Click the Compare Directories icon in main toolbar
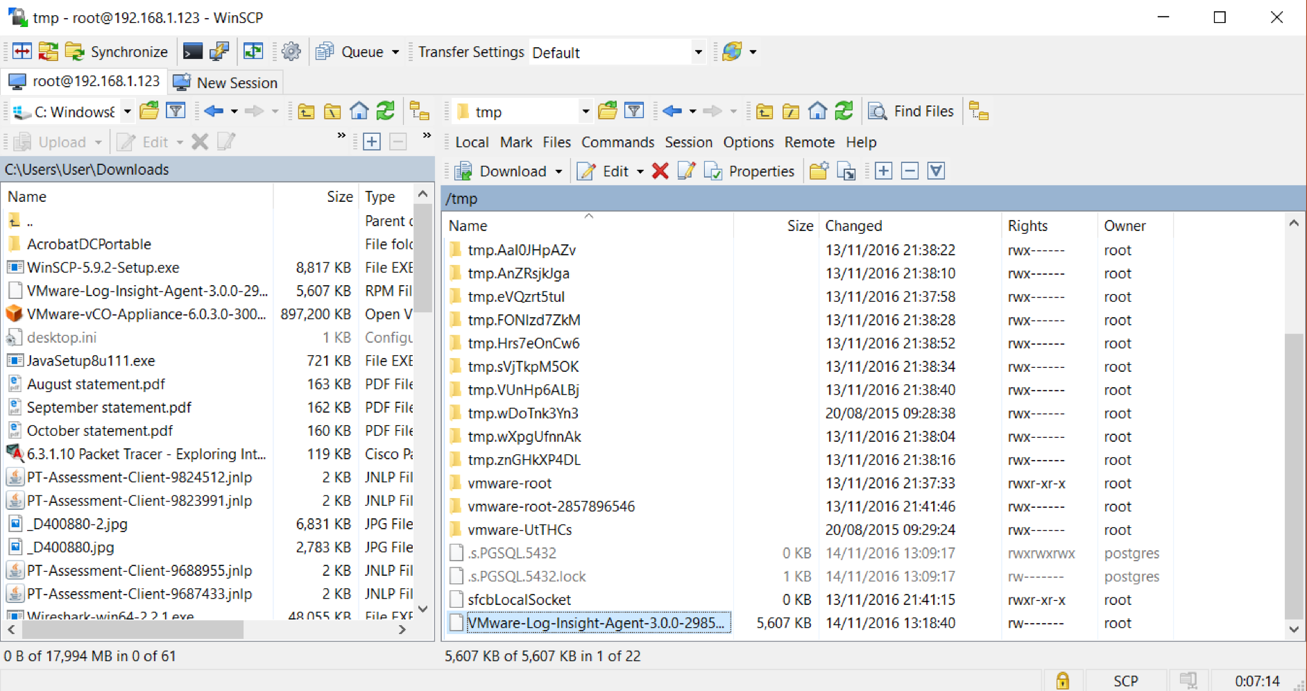The width and height of the screenshot is (1307, 691). 22,51
